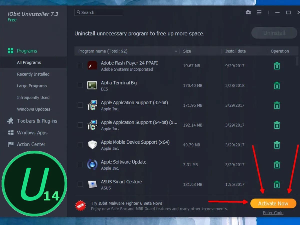300x225 pixels.
Task: Click the red NEW badge icon
Action: (80, 205)
